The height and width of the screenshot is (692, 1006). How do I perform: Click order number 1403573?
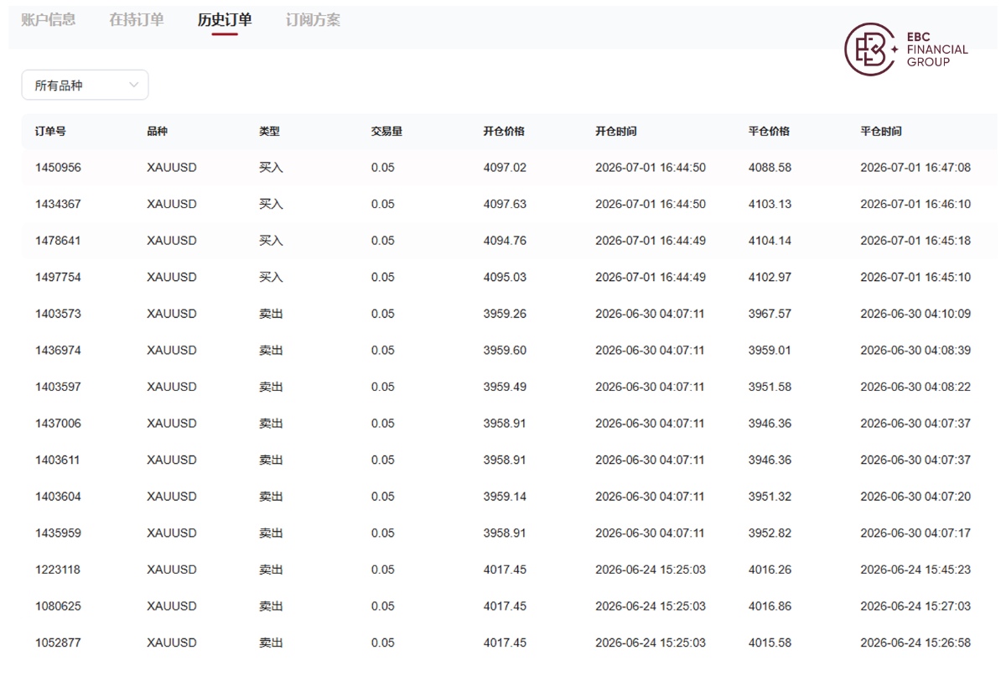coord(58,314)
